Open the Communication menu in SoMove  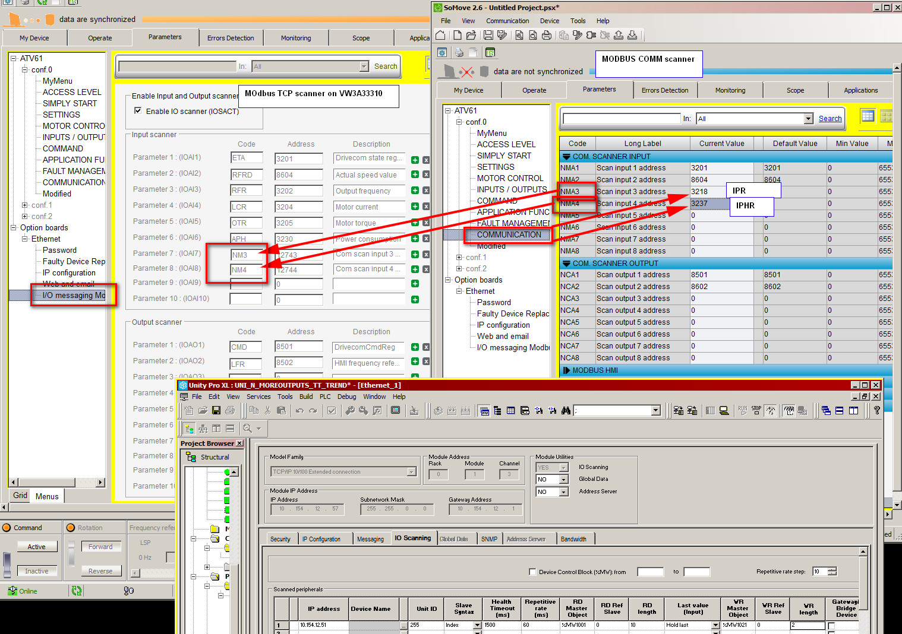click(x=507, y=21)
